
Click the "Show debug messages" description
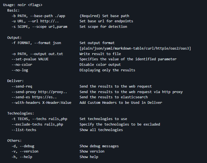pos(99,146)
